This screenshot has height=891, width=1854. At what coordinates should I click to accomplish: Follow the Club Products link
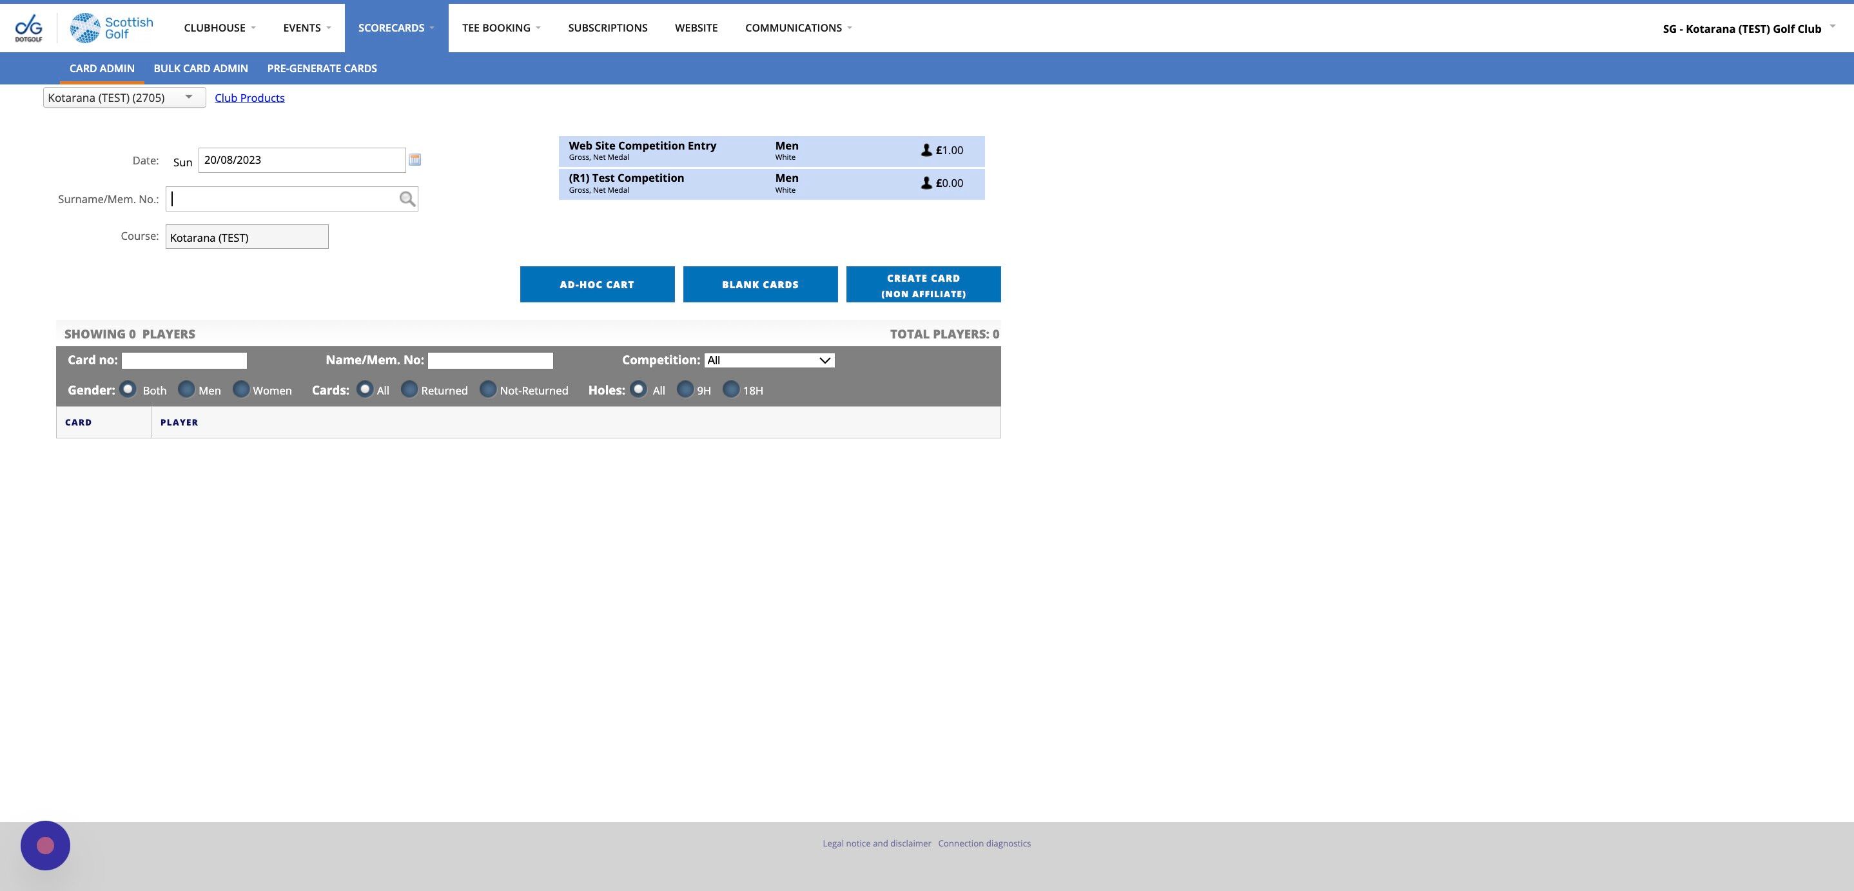coord(249,98)
